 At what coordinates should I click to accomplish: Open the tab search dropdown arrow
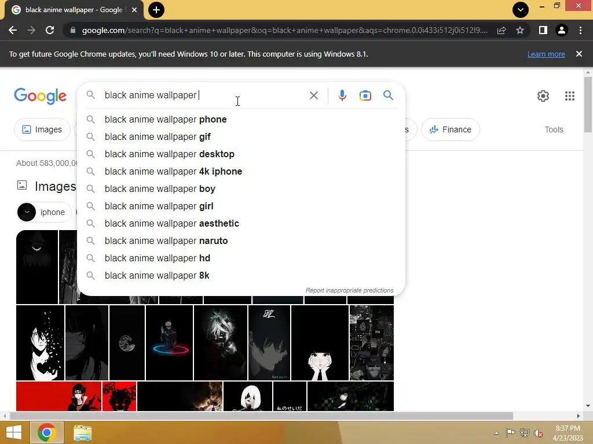click(x=521, y=10)
